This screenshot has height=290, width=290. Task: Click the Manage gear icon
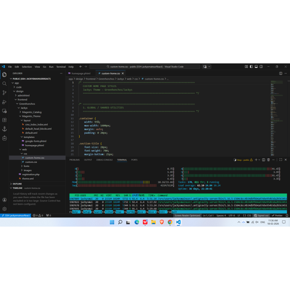5,209
